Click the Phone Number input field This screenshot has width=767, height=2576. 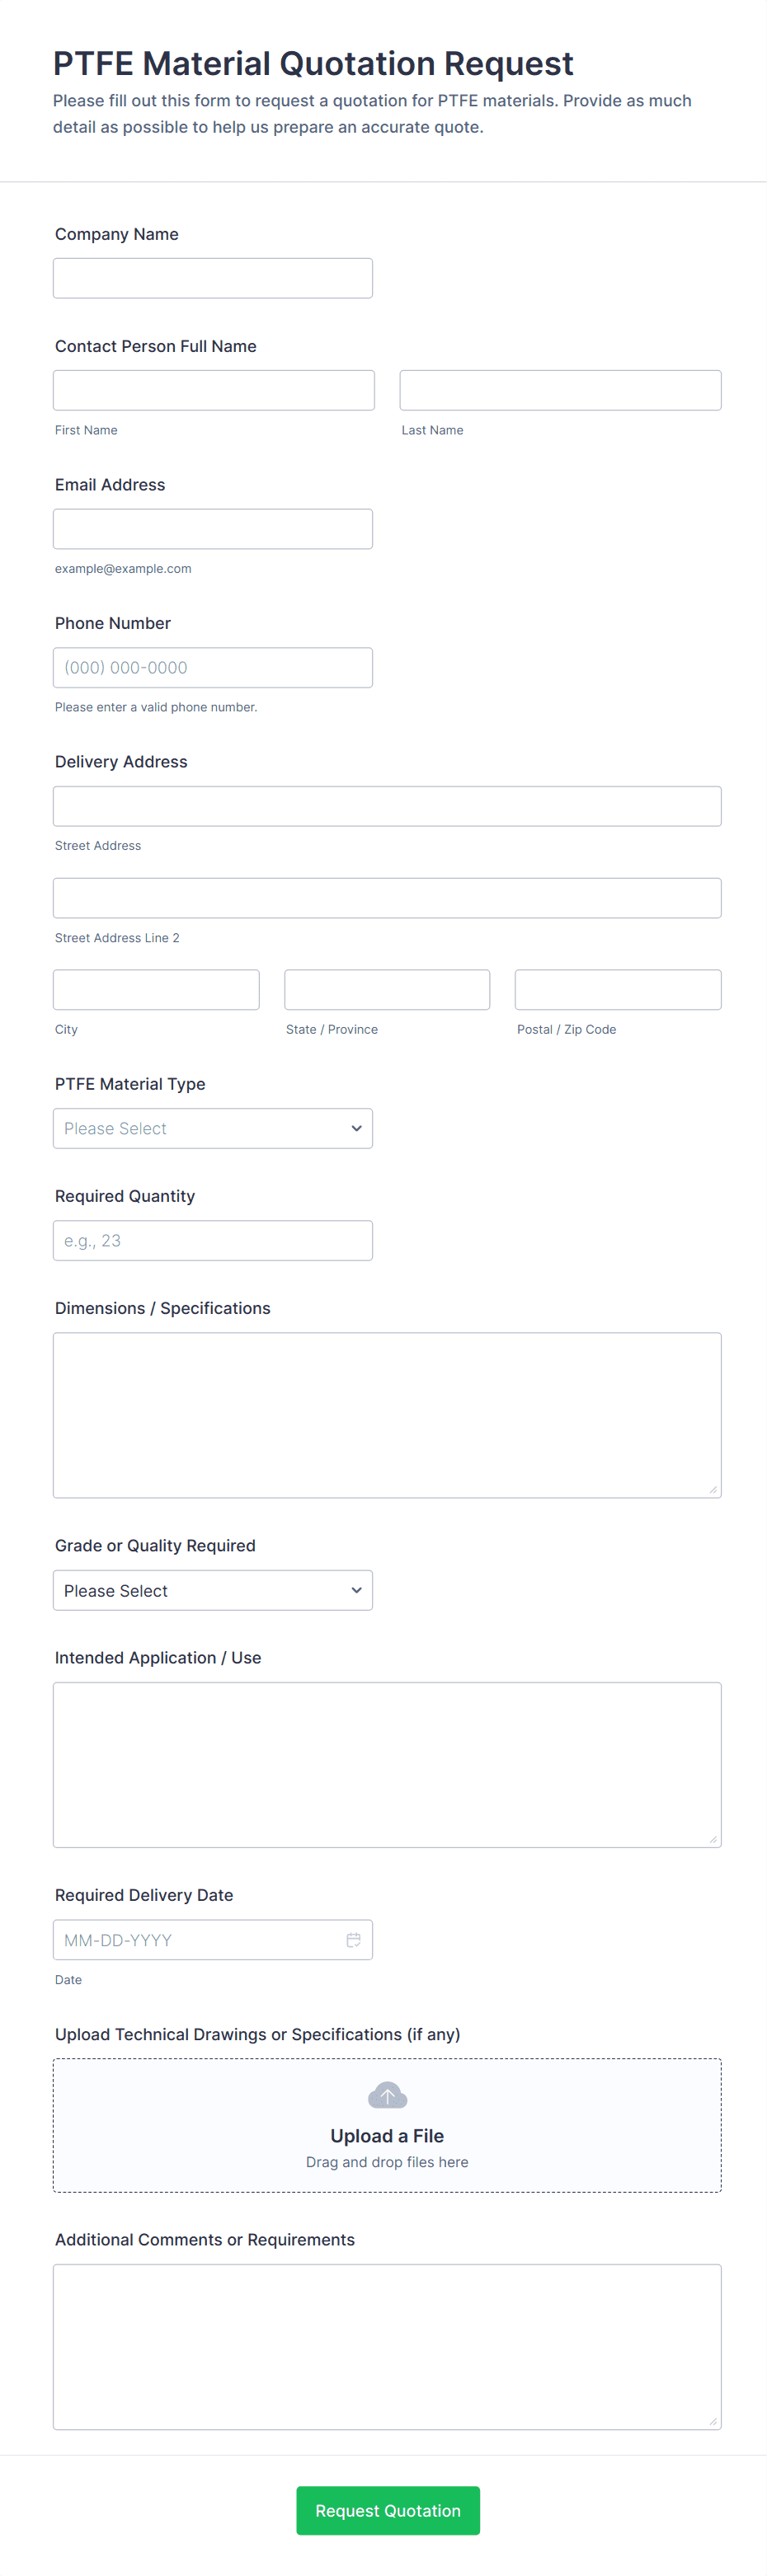(212, 667)
